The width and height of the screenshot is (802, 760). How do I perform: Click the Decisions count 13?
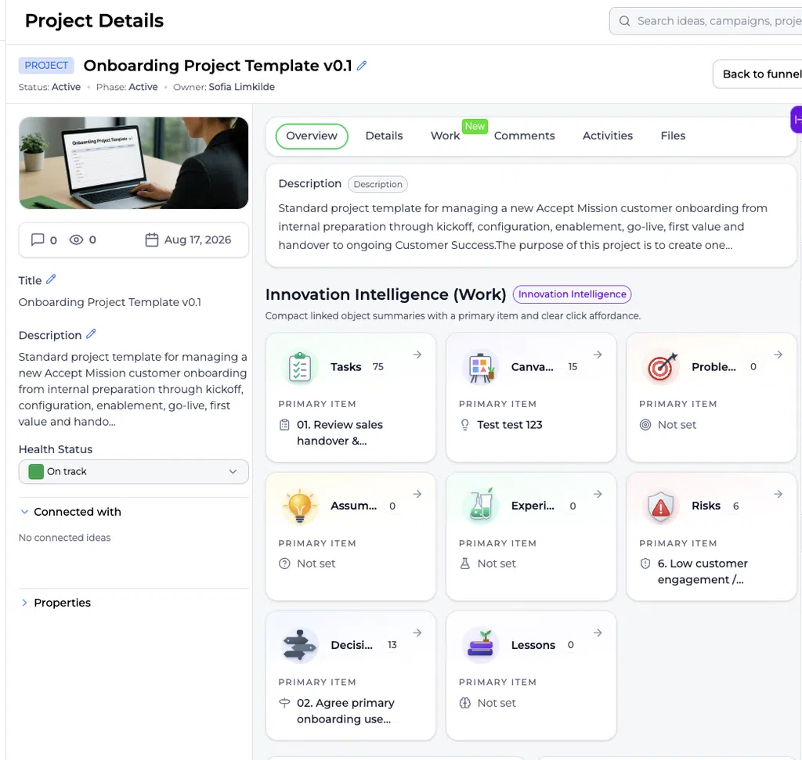pos(392,645)
